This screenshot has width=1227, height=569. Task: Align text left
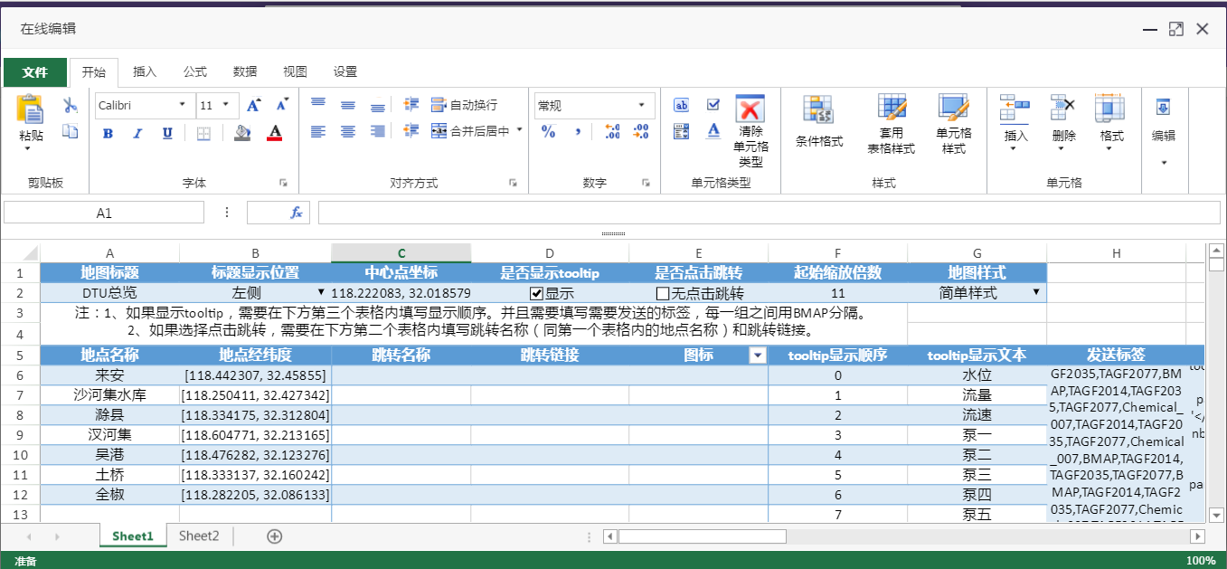(317, 132)
